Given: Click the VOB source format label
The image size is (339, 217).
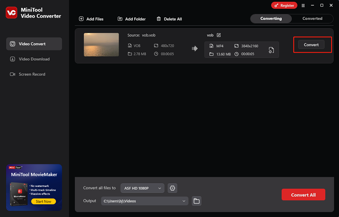Looking at the screenshot, I should (137, 46).
